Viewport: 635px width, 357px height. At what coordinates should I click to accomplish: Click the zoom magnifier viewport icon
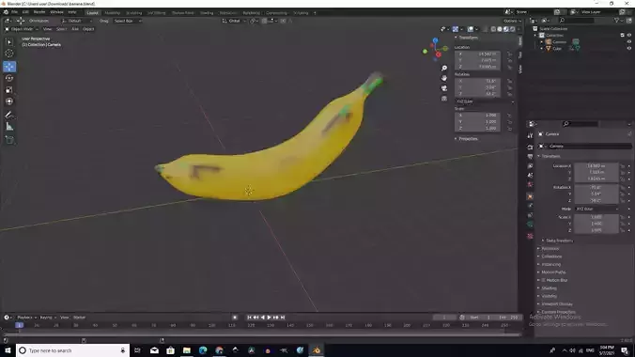pyautogui.click(x=444, y=68)
